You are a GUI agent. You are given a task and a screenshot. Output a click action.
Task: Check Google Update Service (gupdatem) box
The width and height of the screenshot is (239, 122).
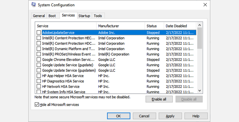39,70
